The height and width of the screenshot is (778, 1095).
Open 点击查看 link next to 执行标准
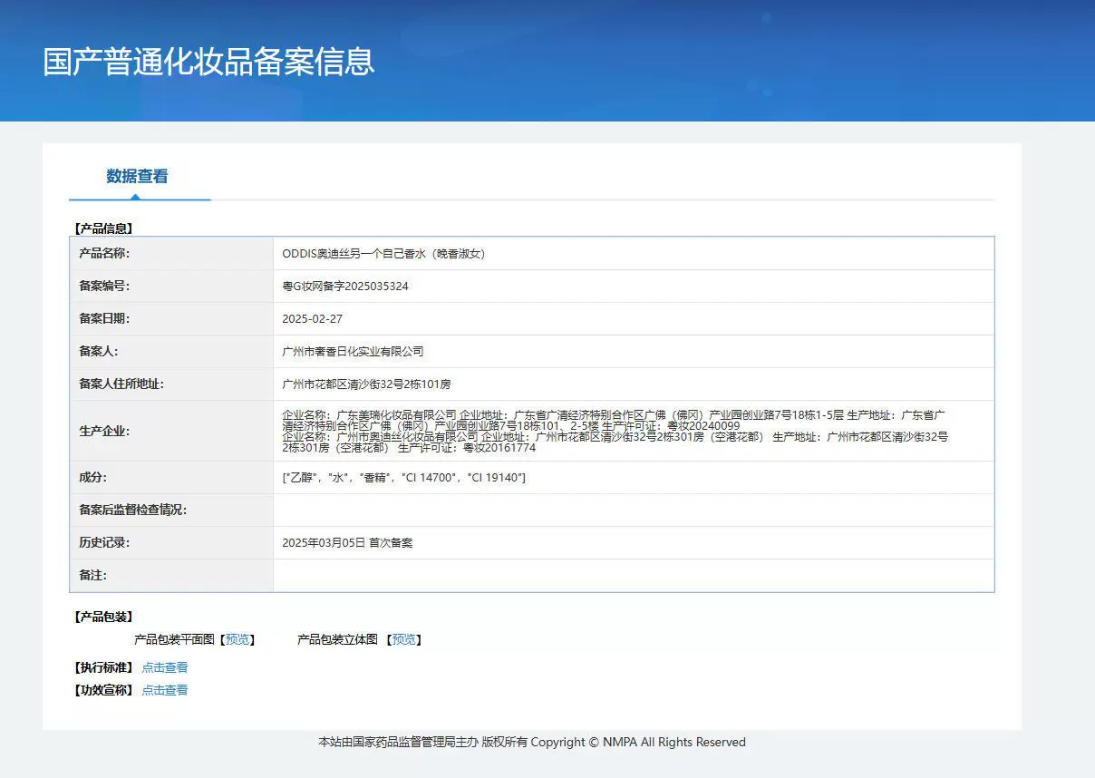click(x=165, y=667)
